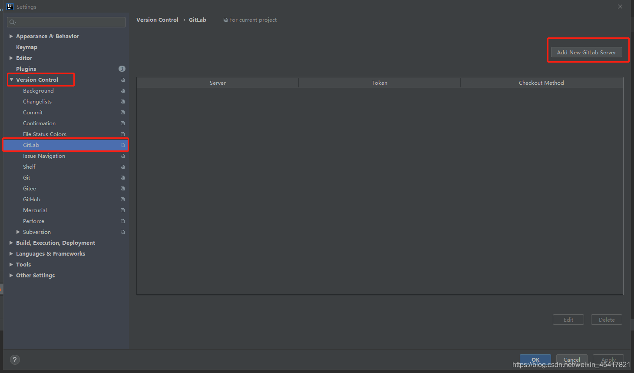The image size is (634, 373).
Task: Click the search magnifier icon in the settings search box
Action: (x=13, y=22)
